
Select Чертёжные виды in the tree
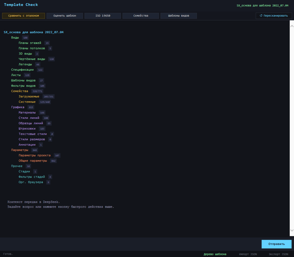32,59
